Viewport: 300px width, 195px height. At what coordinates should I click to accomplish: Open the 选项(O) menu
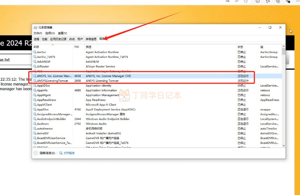(50, 33)
